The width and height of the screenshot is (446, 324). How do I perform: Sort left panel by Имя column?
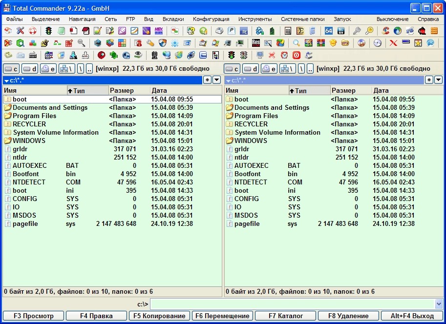[x=35, y=90]
